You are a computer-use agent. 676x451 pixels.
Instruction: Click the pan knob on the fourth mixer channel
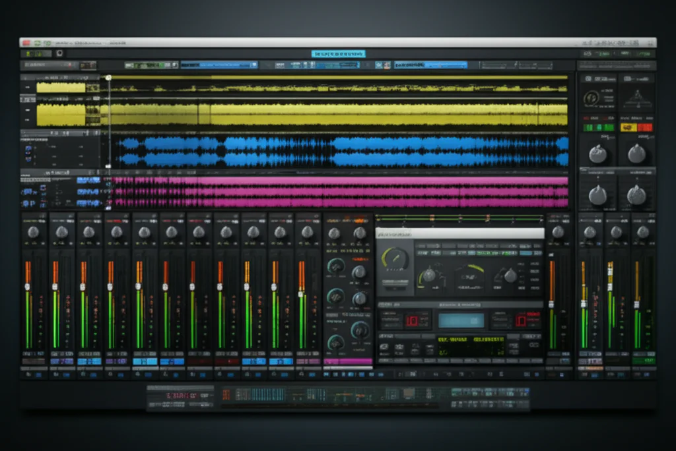point(116,233)
